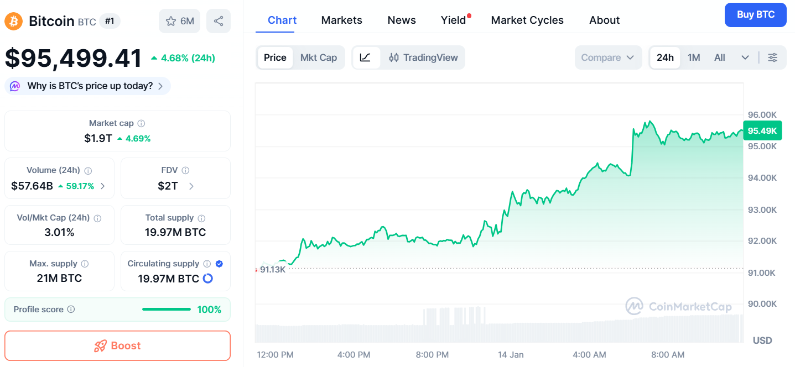Select the 1M time range
This screenshot has width=795, height=367.
click(x=694, y=57)
